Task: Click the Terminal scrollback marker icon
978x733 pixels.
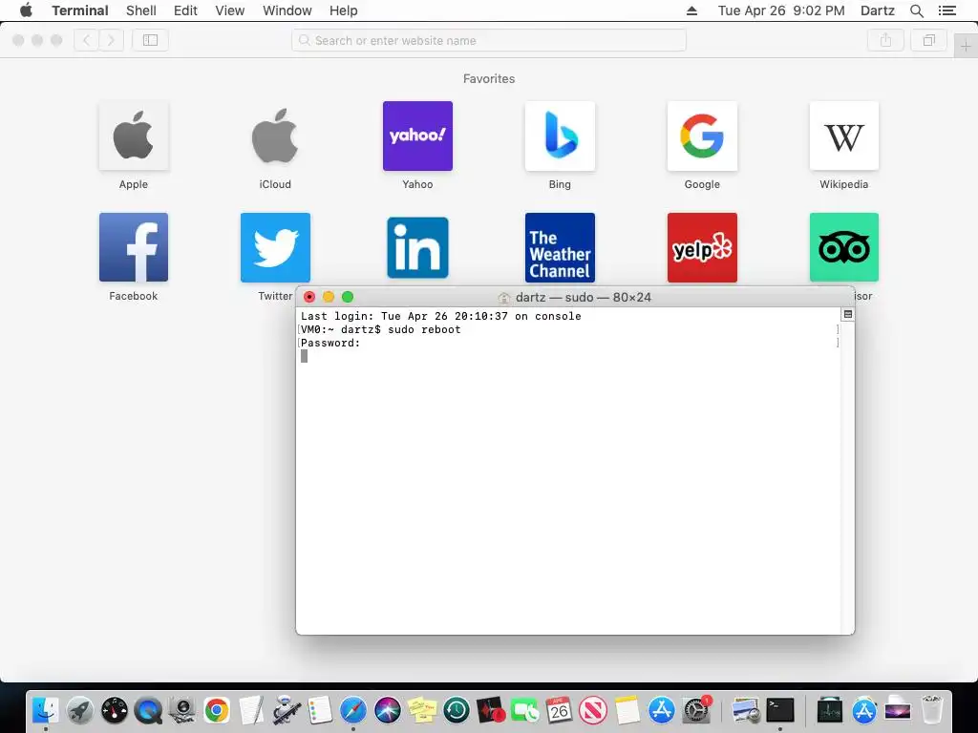Action: (848, 314)
